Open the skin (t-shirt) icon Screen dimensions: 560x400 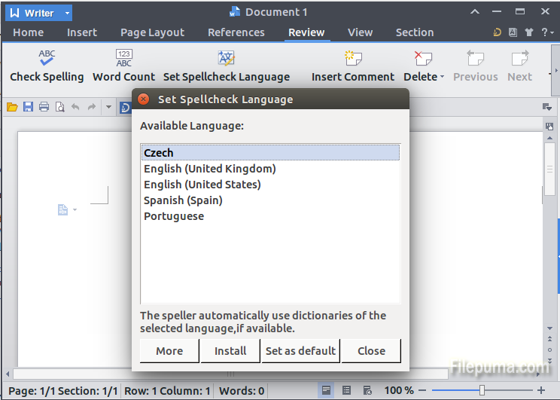(x=529, y=32)
